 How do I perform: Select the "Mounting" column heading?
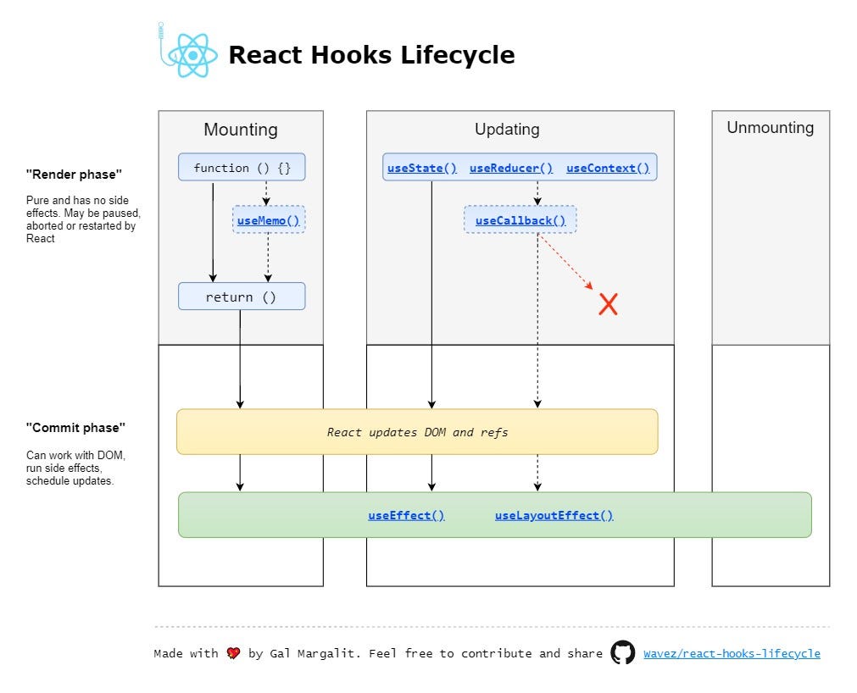(241, 130)
